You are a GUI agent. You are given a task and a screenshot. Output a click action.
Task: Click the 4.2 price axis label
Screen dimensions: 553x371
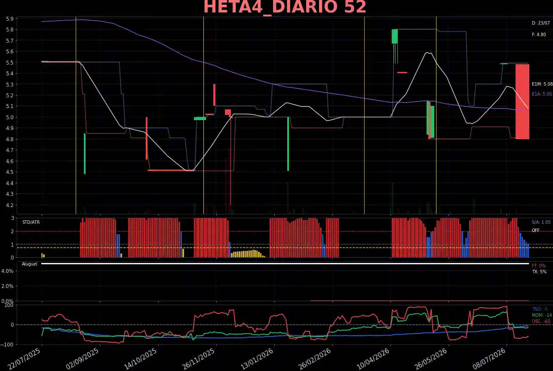pos(9,205)
